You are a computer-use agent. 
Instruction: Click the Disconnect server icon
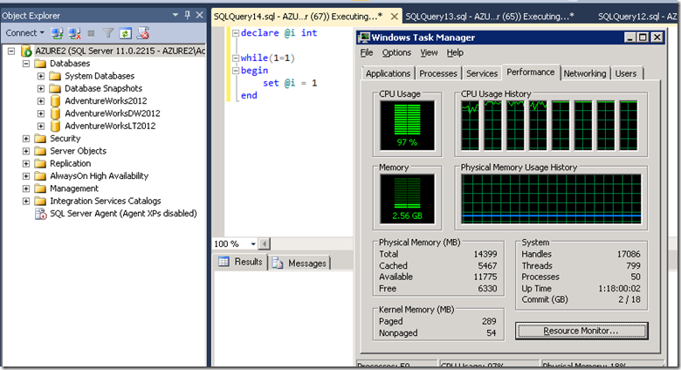tap(75, 33)
